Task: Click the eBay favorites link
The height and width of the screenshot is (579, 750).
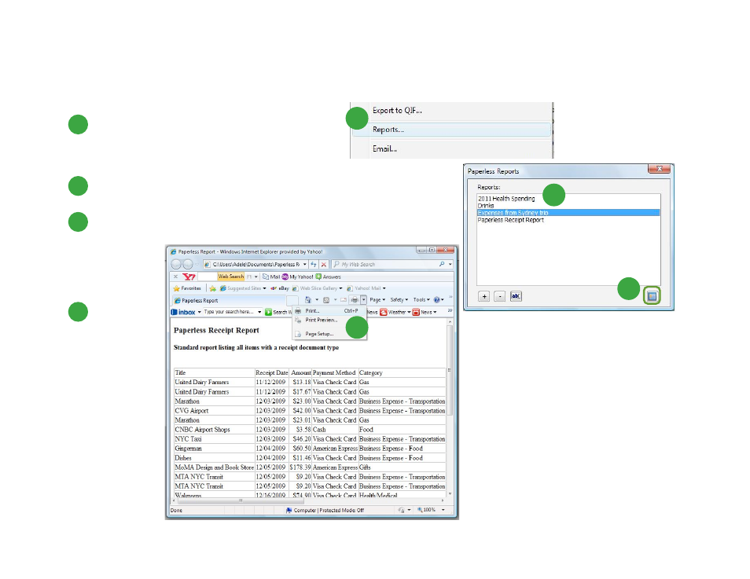Action: [x=280, y=288]
